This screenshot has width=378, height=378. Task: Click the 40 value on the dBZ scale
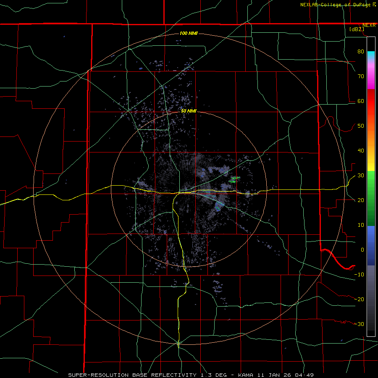tap(361, 151)
